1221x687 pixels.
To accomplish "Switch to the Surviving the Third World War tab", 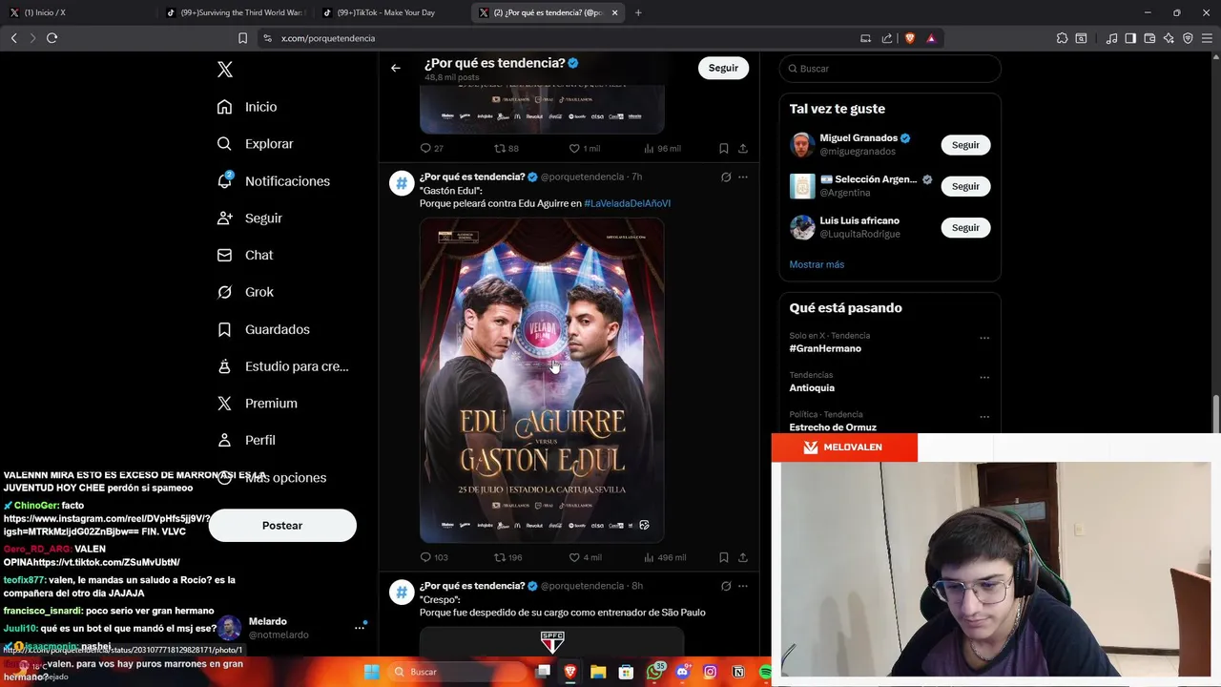I will [x=236, y=12].
